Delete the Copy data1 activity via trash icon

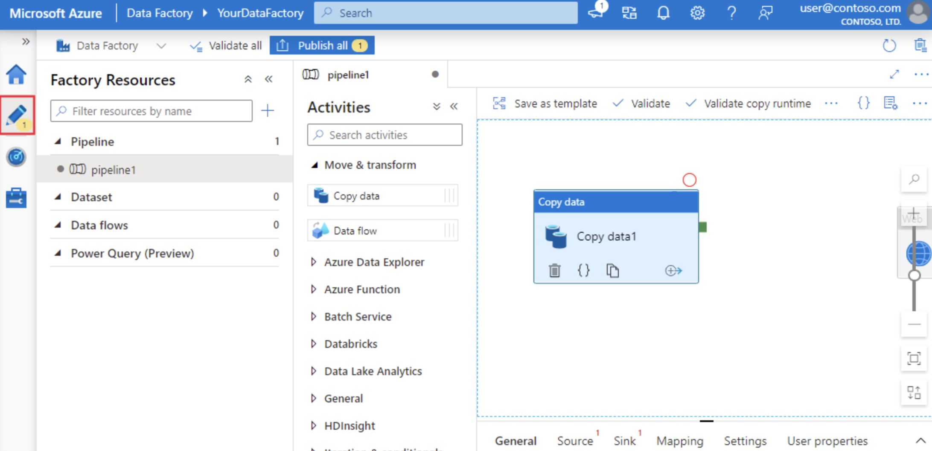click(x=554, y=270)
